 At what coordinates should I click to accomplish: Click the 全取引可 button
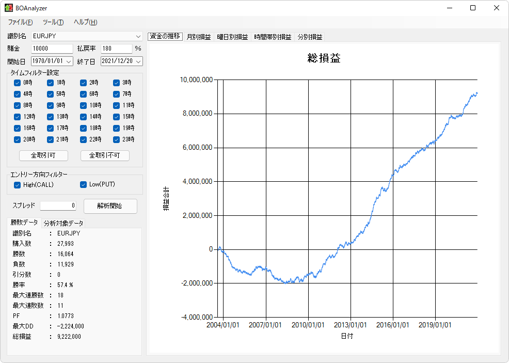43,155
